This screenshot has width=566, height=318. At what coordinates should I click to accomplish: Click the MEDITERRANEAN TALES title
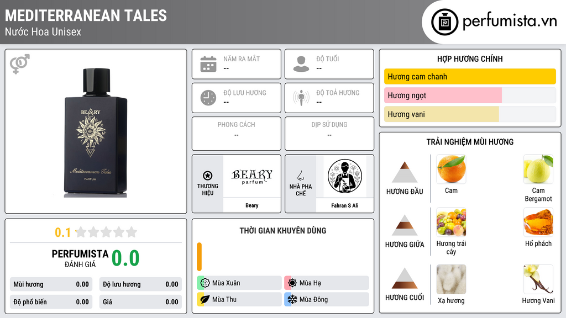[86, 15]
